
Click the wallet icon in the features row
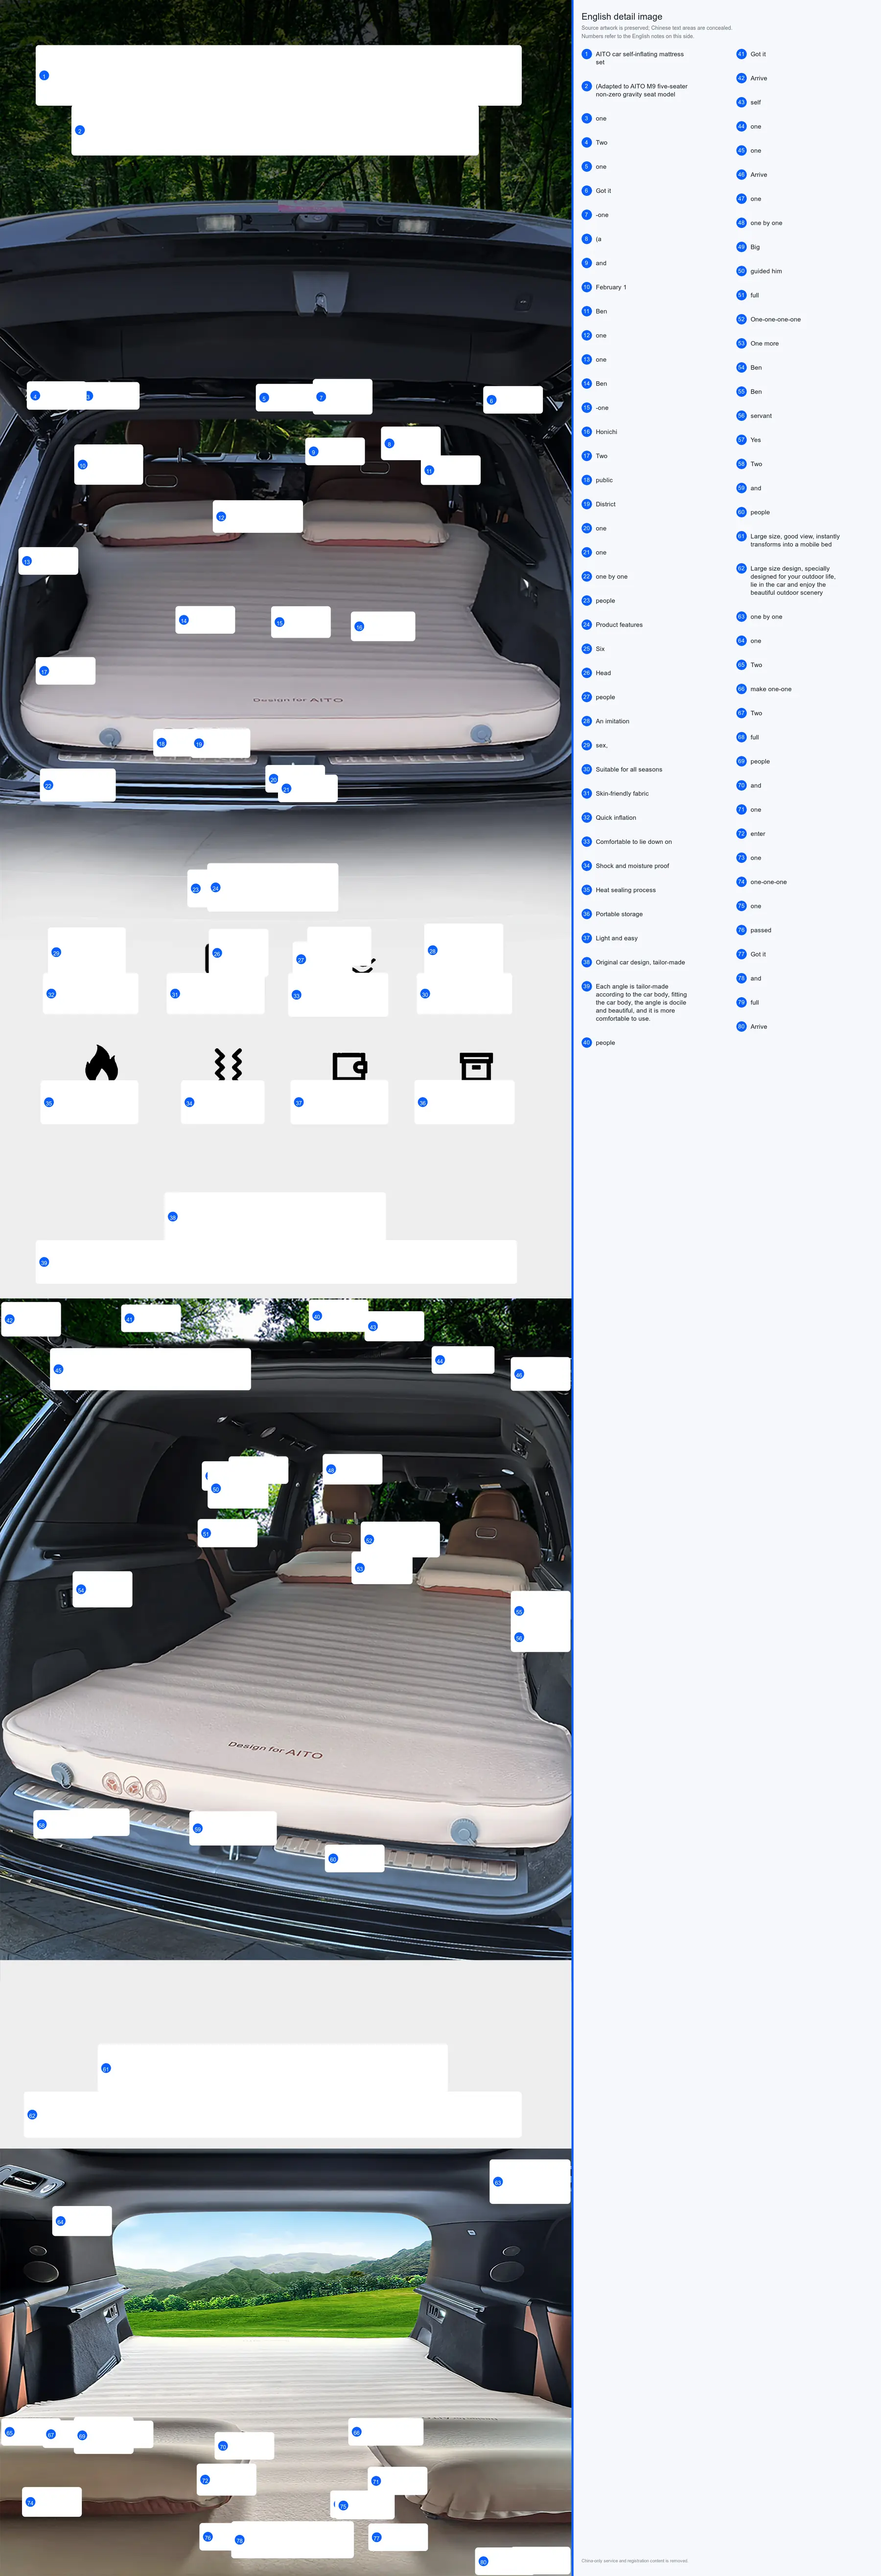pos(350,1065)
